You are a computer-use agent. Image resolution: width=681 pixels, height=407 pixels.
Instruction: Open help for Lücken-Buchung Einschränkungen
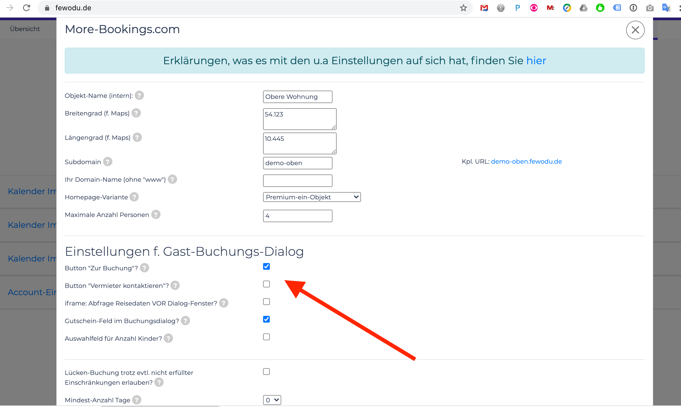[159, 382]
